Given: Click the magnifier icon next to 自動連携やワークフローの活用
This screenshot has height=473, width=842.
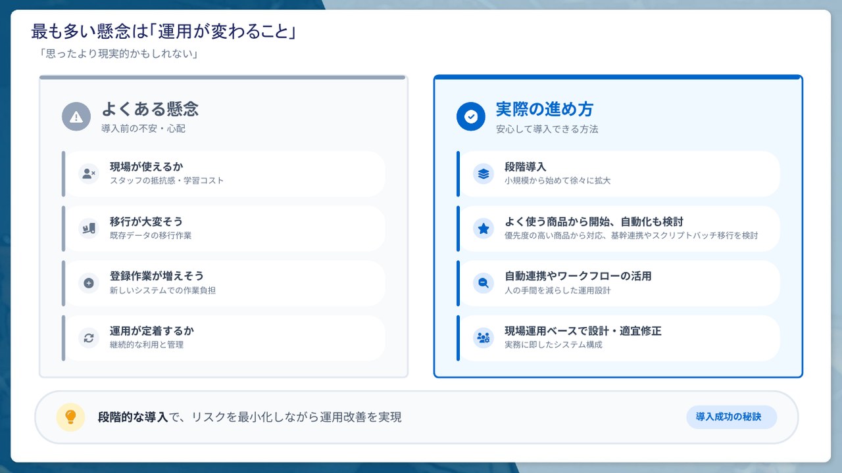Looking at the screenshot, I should [x=483, y=283].
